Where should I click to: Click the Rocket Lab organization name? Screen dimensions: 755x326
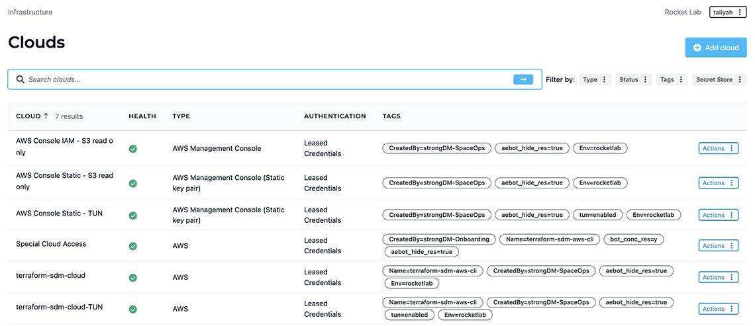[x=683, y=12]
